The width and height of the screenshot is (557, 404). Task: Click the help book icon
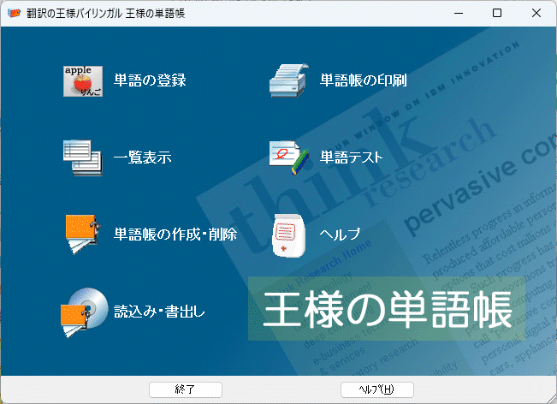click(x=288, y=235)
